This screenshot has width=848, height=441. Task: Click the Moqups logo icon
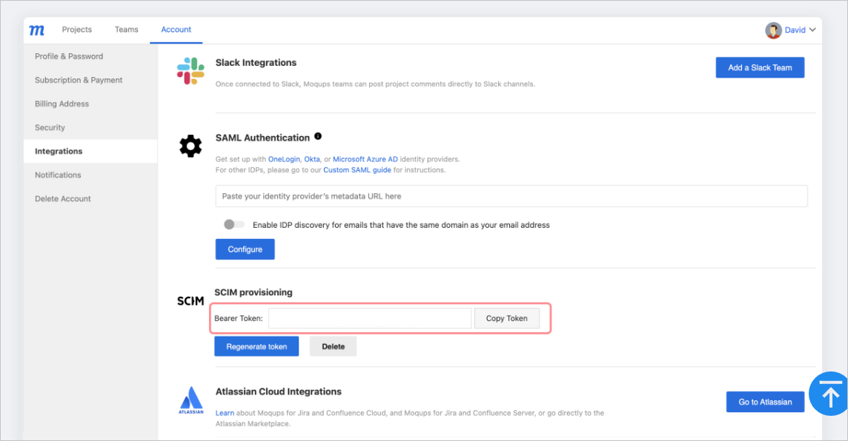point(36,30)
